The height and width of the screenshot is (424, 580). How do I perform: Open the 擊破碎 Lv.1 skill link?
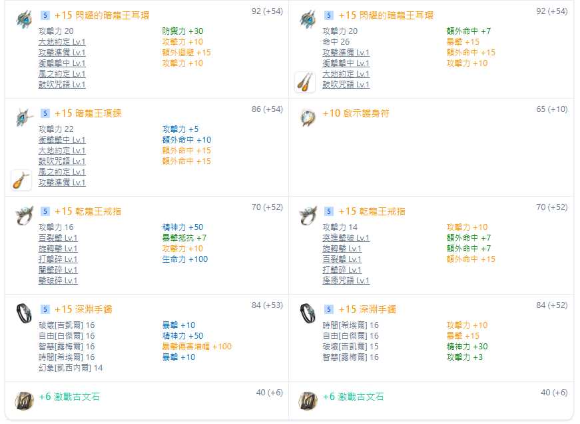tap(58, 281)
